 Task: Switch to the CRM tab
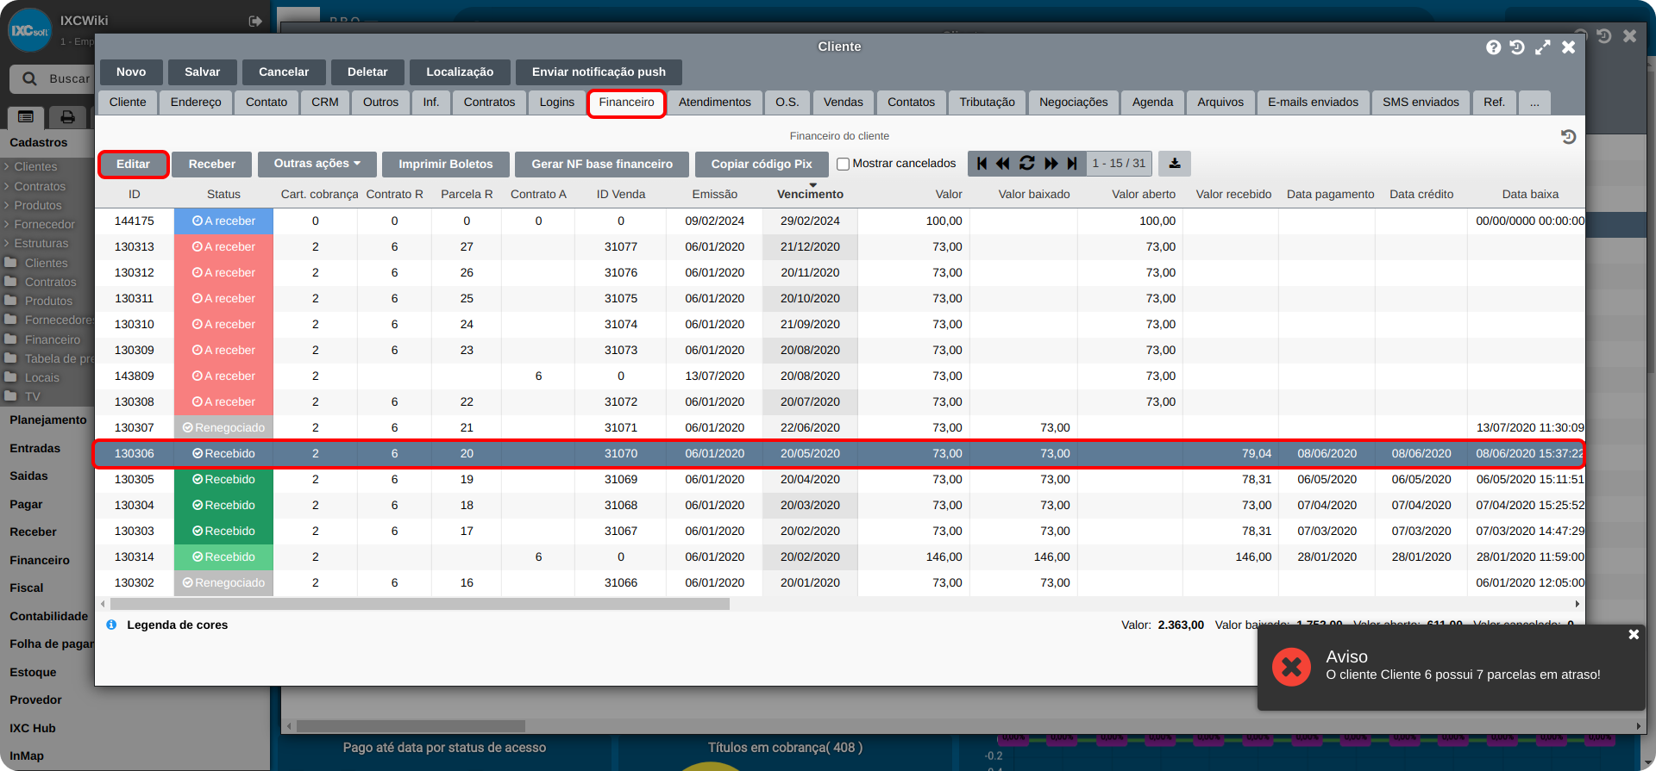tap(325, 102)
